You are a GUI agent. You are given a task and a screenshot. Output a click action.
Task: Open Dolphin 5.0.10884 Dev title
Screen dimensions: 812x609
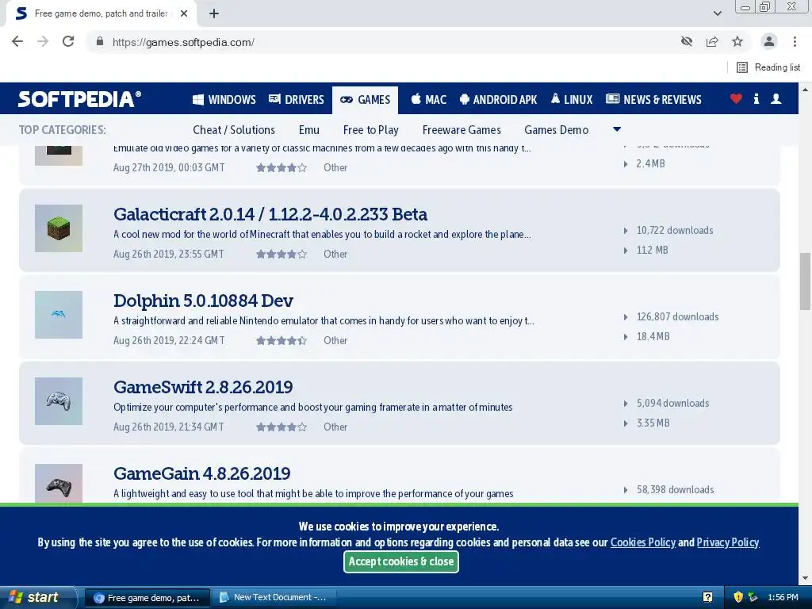click(204, 301)
